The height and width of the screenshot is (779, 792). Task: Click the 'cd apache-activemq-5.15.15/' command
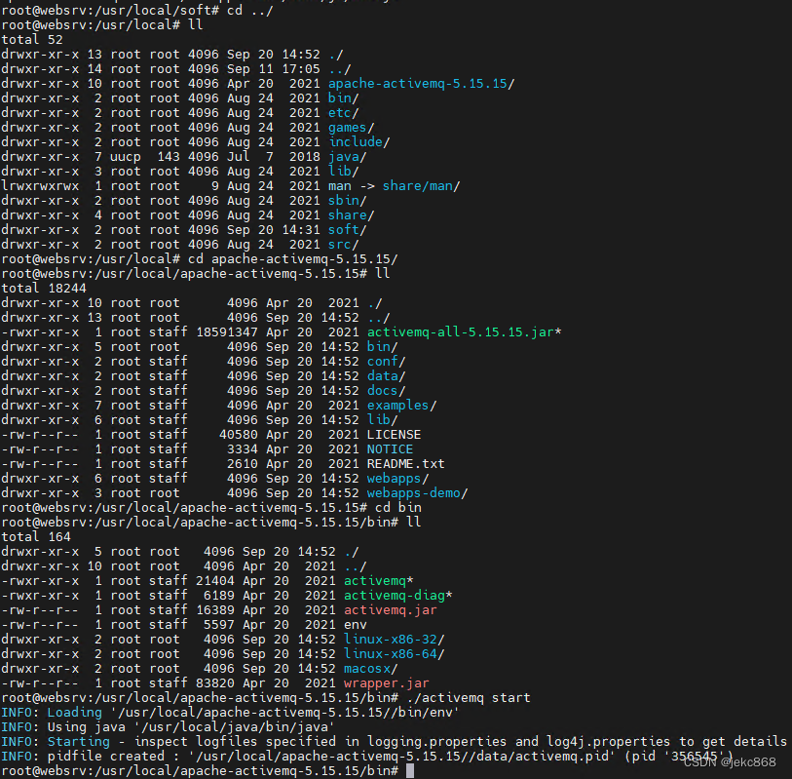coord(293,259)
